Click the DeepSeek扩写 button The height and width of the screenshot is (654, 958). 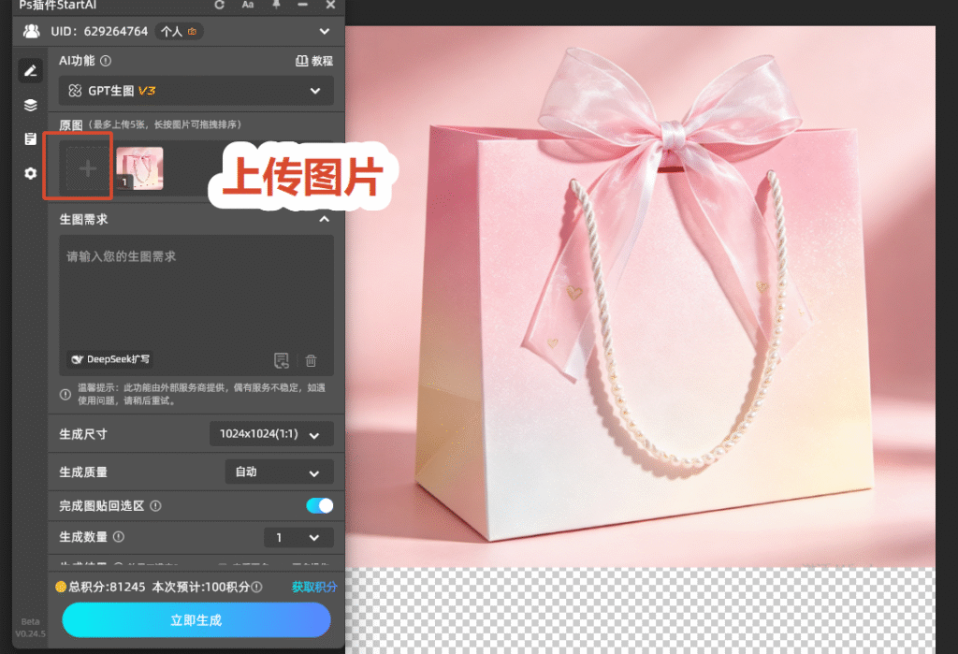[110, 359]
